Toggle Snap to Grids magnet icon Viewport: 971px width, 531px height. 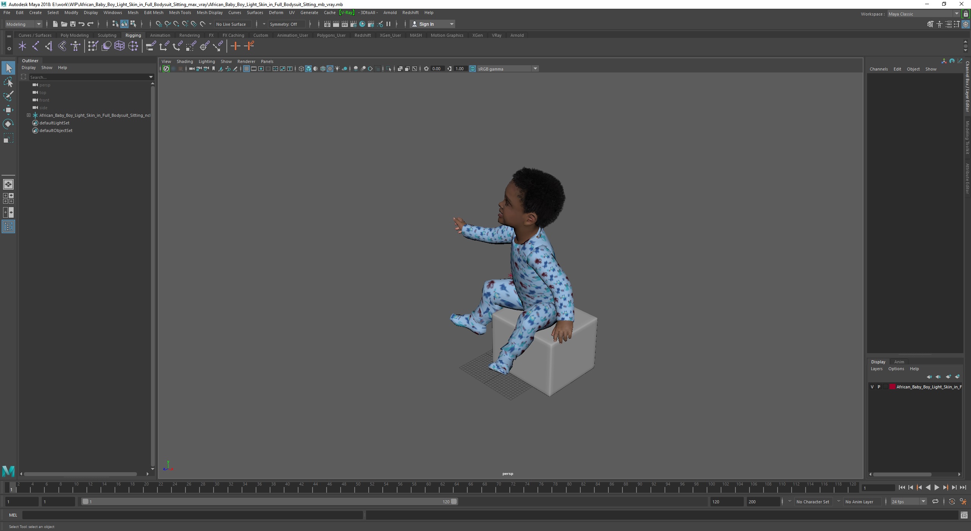click(159, 24)
